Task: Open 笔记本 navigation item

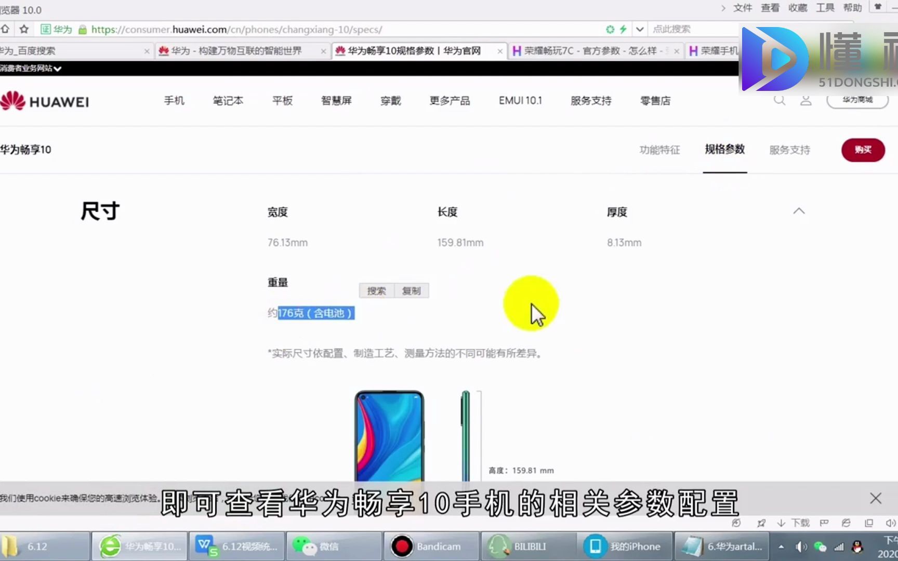Action: point(228,100)
